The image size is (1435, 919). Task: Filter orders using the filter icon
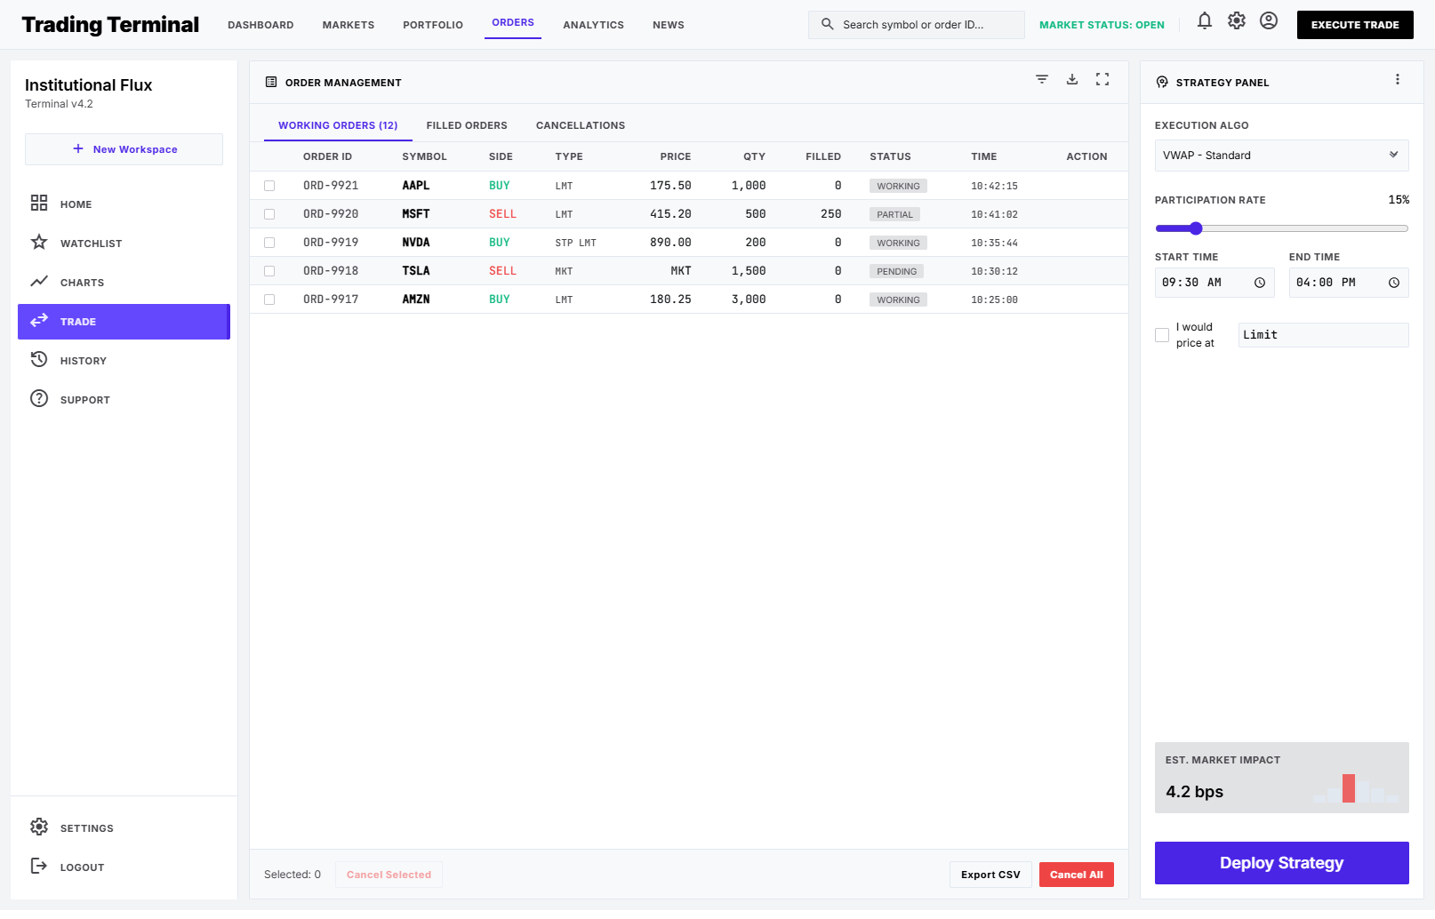click(x=1042, y=79)
